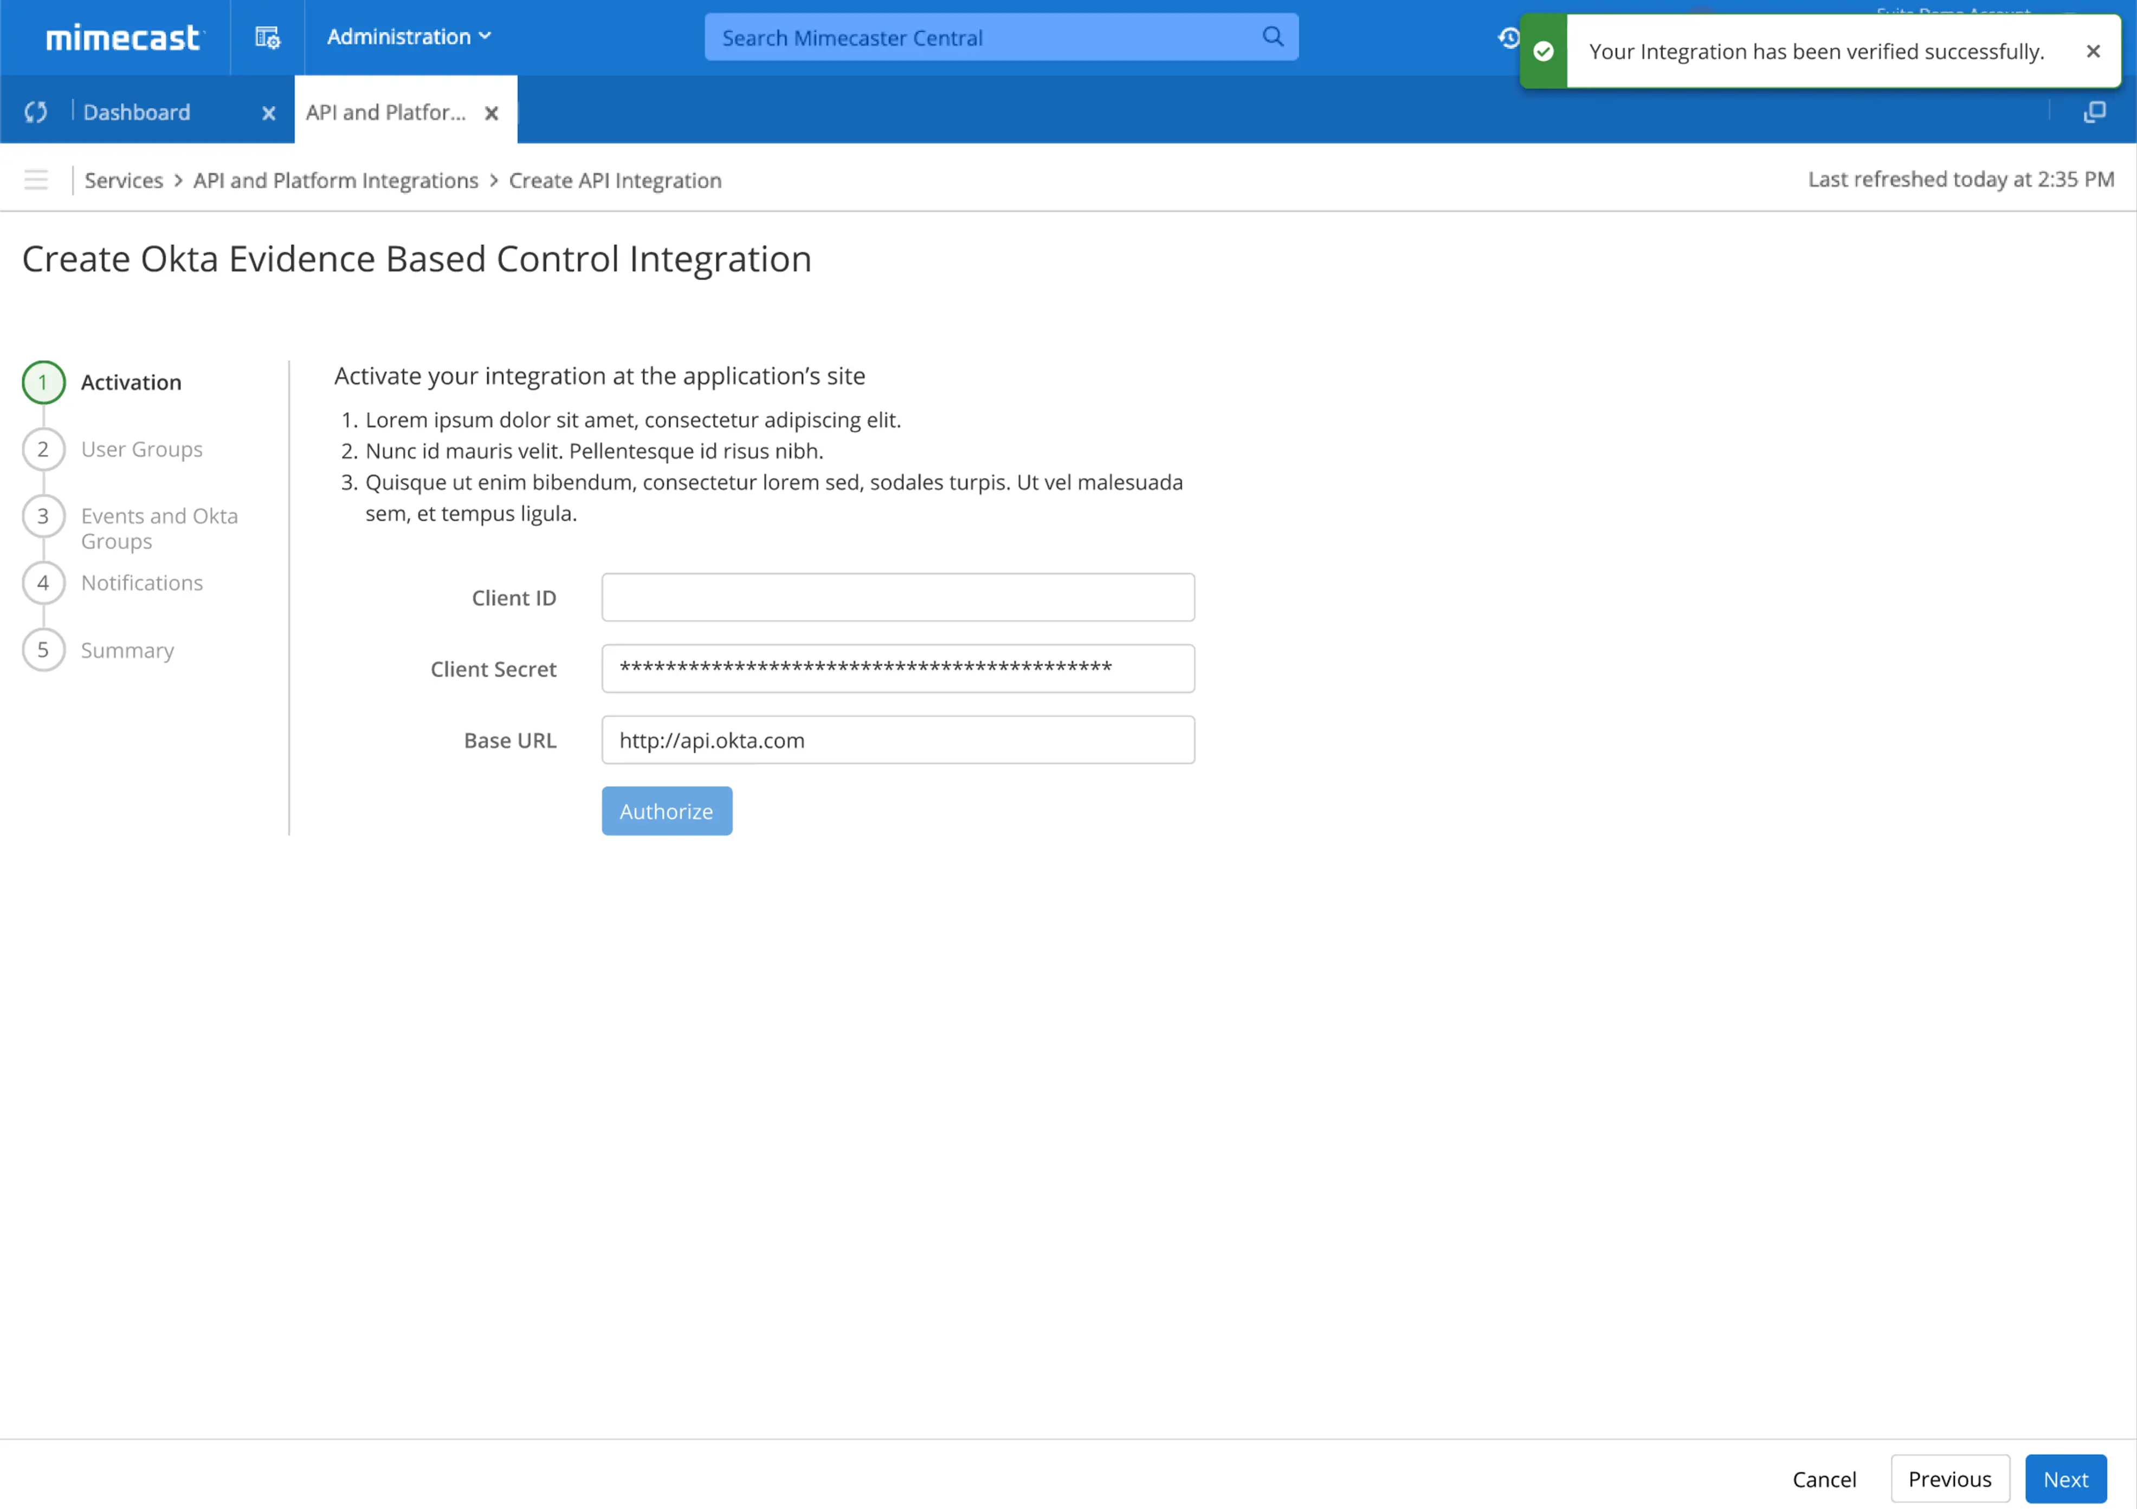Open the history clock icon

tap(1509, 37)
